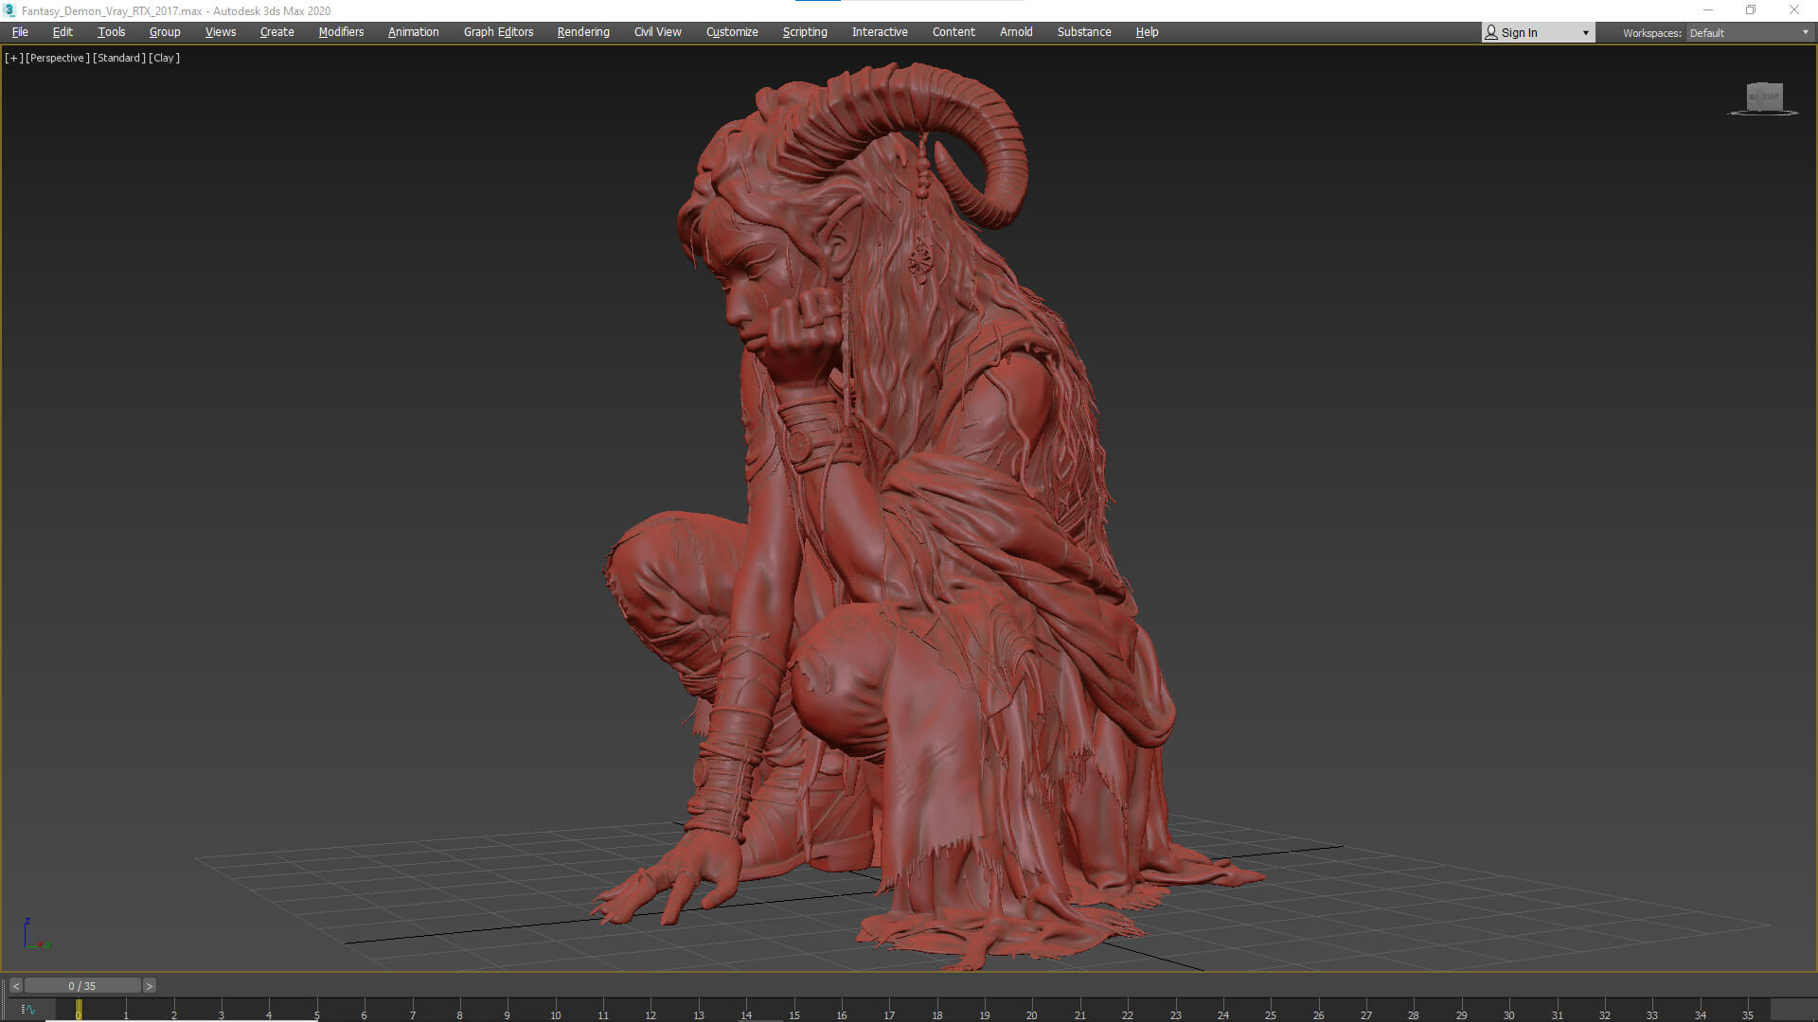Close the 3ds Max window
The image size is (1818, 1022).
(1794, 10)
